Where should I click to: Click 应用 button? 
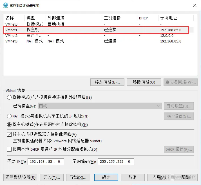[159, 177]
